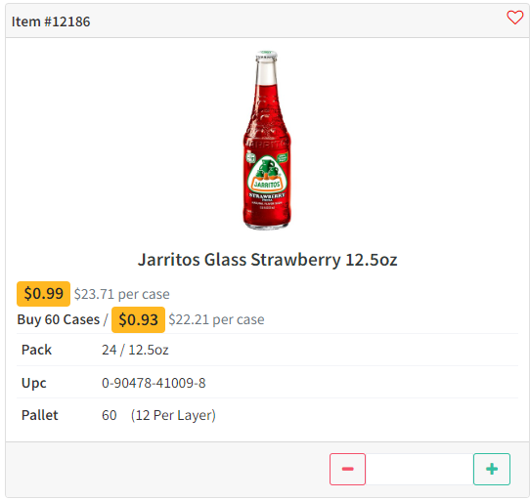Screen dimensions: 530x500
Task: Click the pallet quantity 60 value
Action: pos(110,415)
